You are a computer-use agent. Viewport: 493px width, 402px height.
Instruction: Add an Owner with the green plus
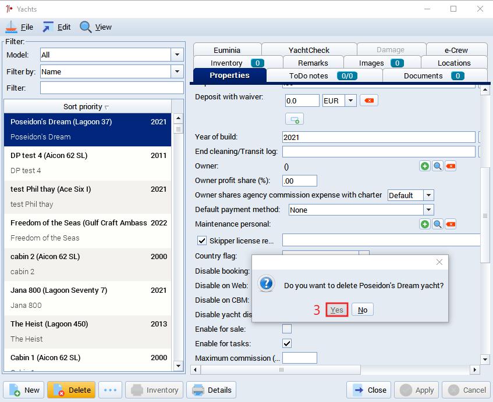pyautogui.click(x=425, y=166)
